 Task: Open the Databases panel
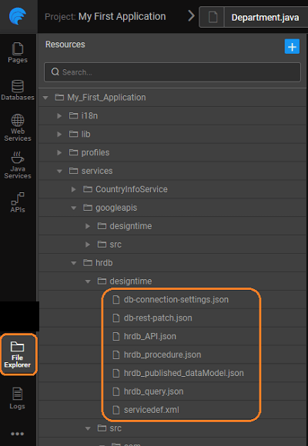tap(18, 91)
